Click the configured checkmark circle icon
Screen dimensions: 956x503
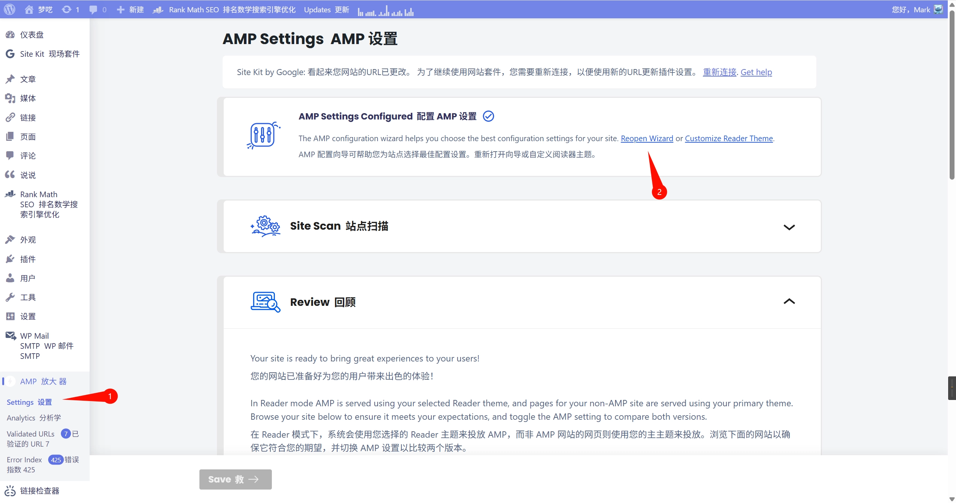[x=488, y=117]
